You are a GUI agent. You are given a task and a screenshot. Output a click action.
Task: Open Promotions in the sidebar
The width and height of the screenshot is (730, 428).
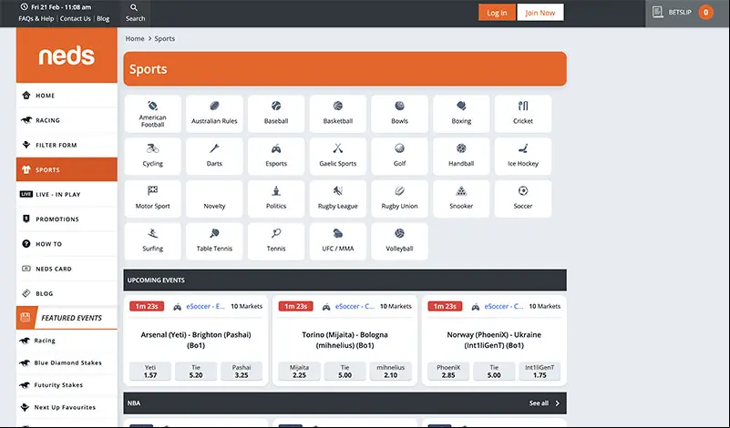67,219
